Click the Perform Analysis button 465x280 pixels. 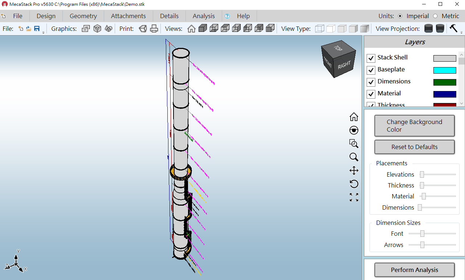click(414, 270)
